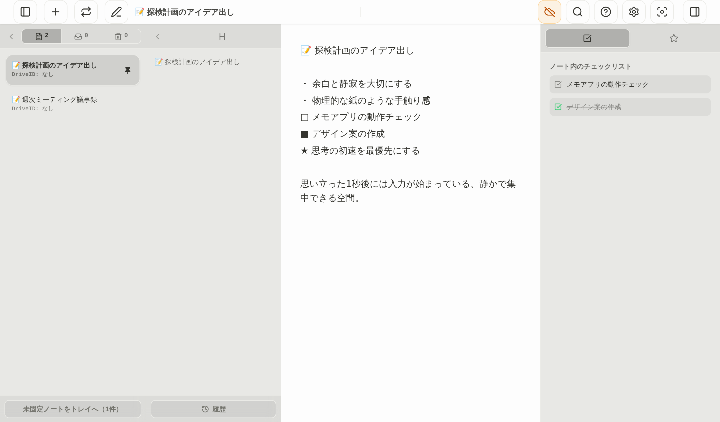Click the line 余白と静寂を大切にする
The width and height of the screenshot is (720, 422).
357,84
